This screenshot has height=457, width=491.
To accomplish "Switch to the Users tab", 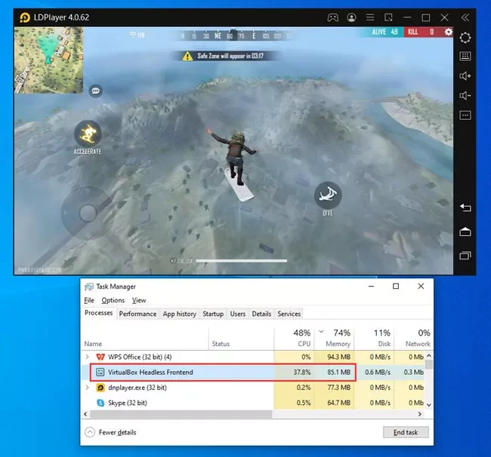I will point(238,314).
